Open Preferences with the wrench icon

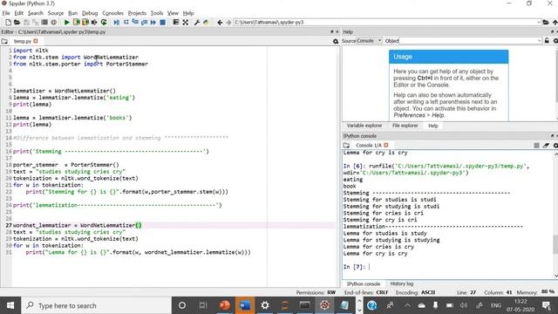[197, 23]
